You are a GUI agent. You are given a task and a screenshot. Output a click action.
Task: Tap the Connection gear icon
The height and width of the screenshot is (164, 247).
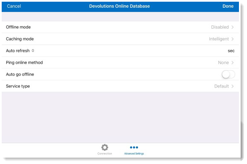pyautogui.click(x=105, y=147)
